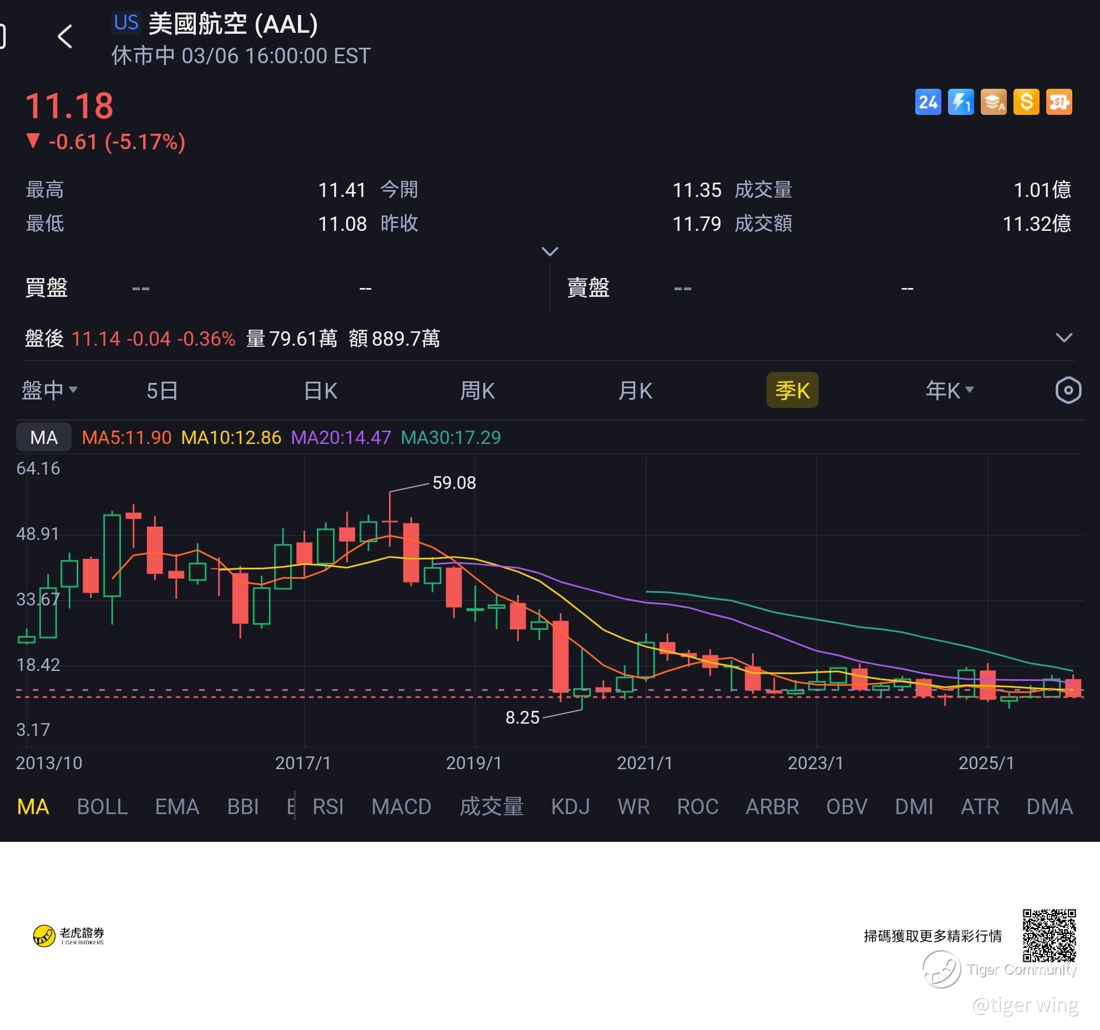Select the KDJ indicator button
This screenshot has width=1100, height=1030.
pyautogui.click(x=570, y=806)
